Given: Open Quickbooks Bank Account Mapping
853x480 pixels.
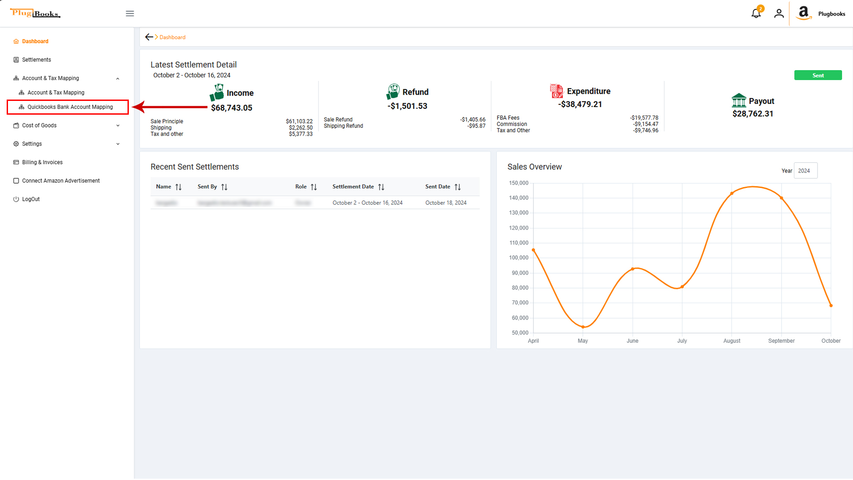Looking at the screenshot, I should [70, 107].
